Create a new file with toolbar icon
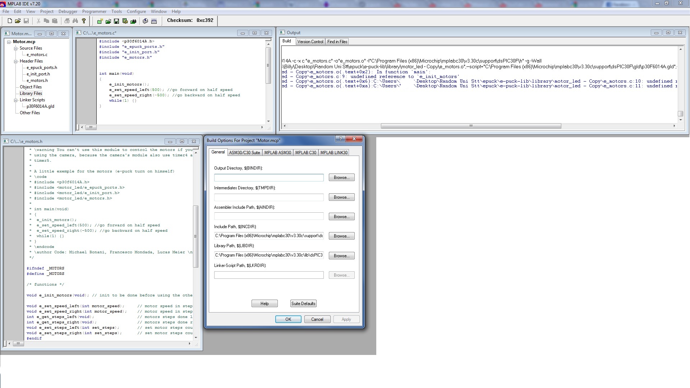The image size is (690, 388). pos(10,21)
